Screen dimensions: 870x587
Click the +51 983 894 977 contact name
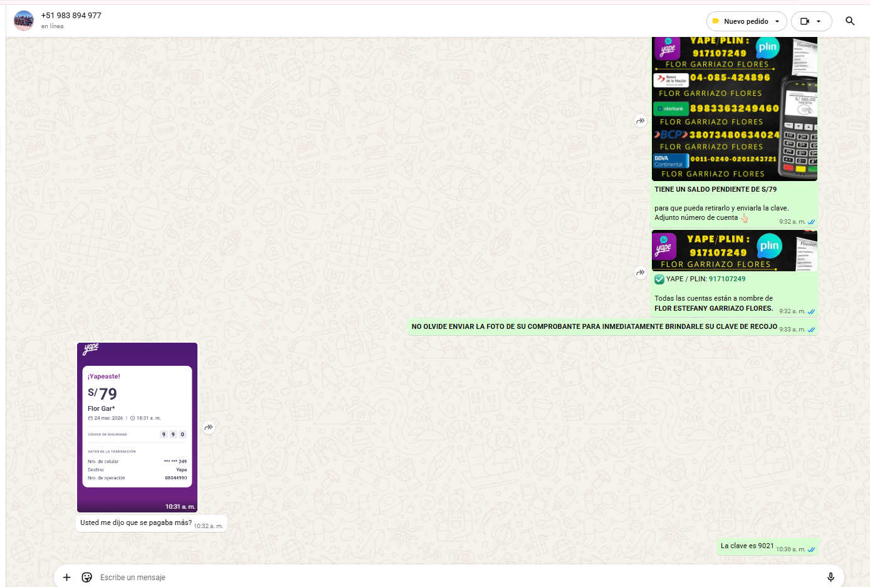pyautogui.click(x=71, y=15)
